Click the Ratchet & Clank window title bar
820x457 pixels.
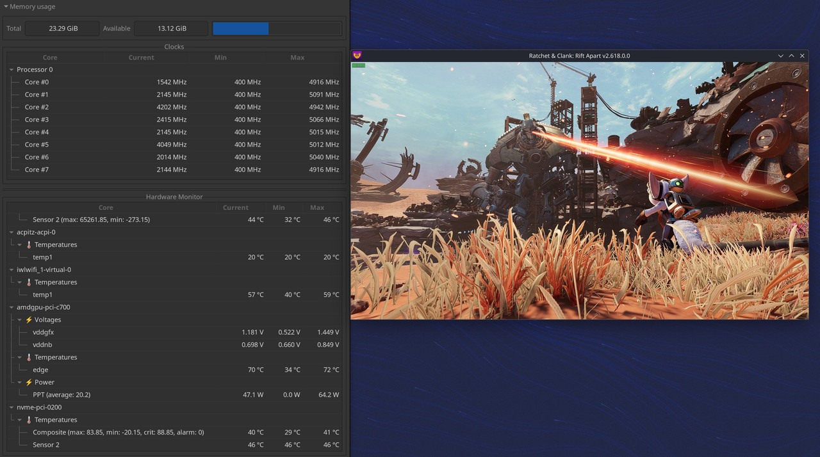tap(579, 56)
